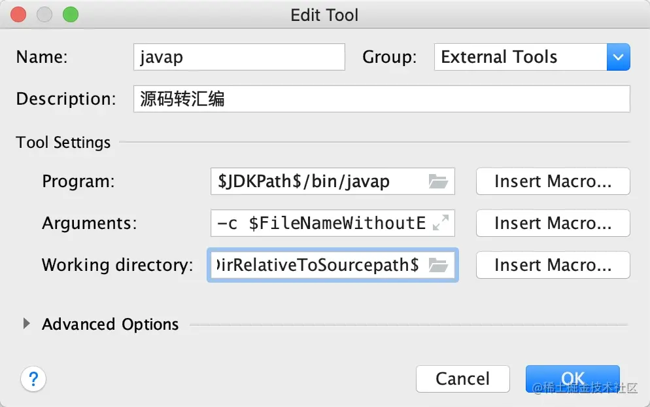This screenshot has height=407, width=650.
Task: Insert Macro for the Arguments field
Action: [553, 223]
